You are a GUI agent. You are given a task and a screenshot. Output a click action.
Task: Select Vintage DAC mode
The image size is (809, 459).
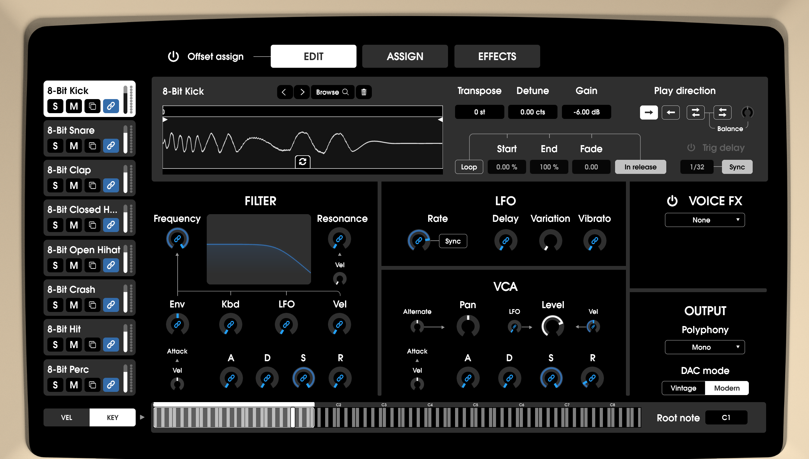point(683,388)
